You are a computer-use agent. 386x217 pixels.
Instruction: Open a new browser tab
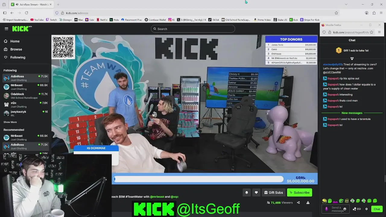click(x=58, y=5)
